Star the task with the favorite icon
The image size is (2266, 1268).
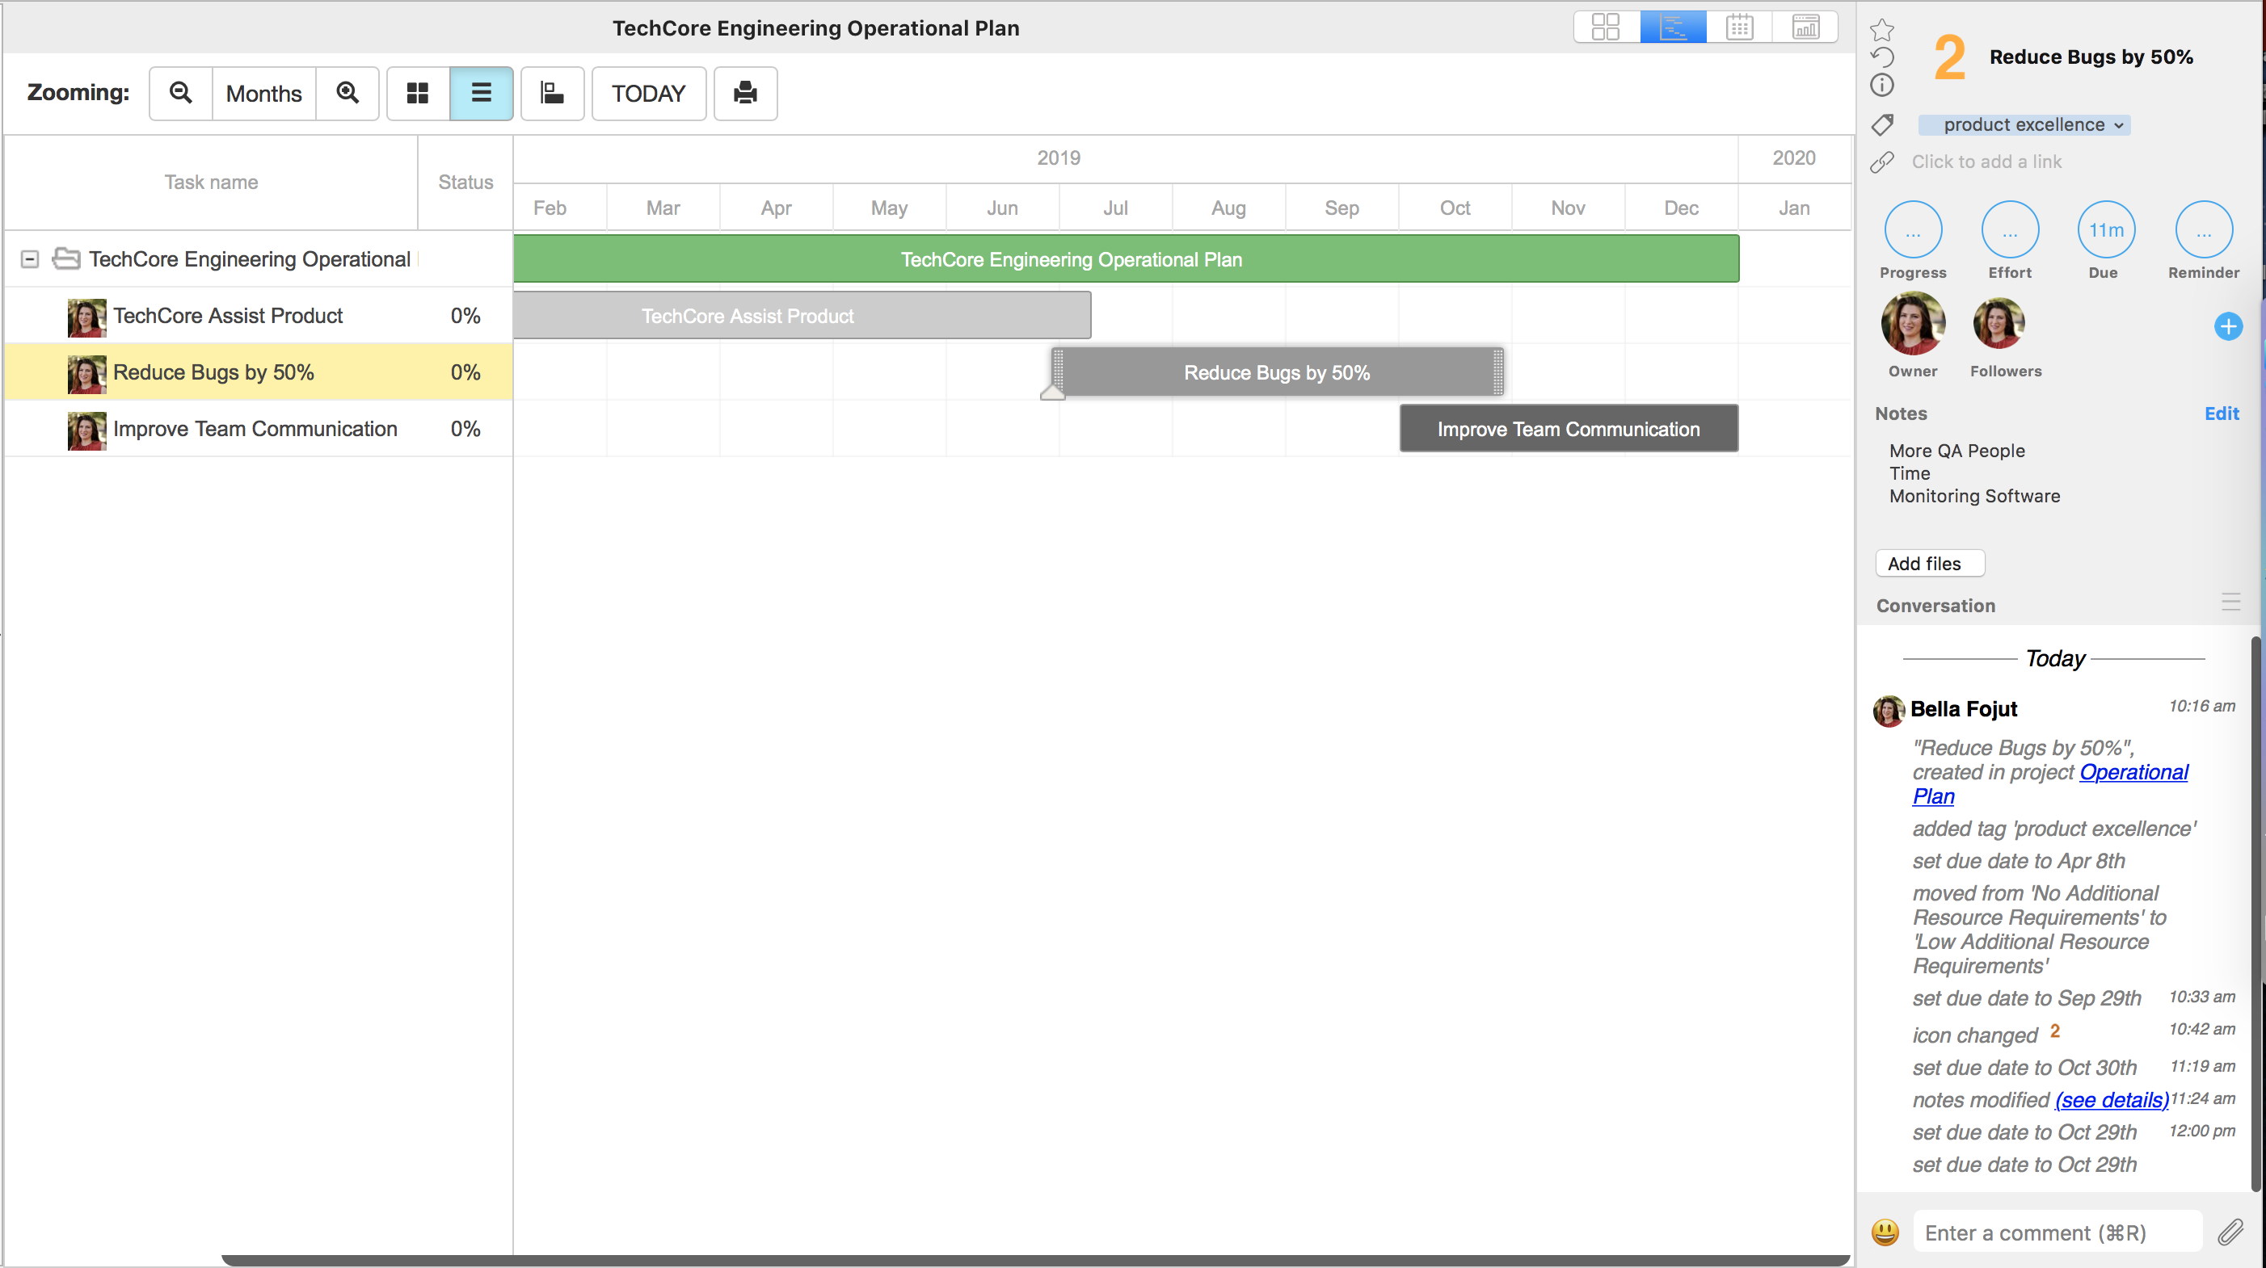tap(1881, 30)
